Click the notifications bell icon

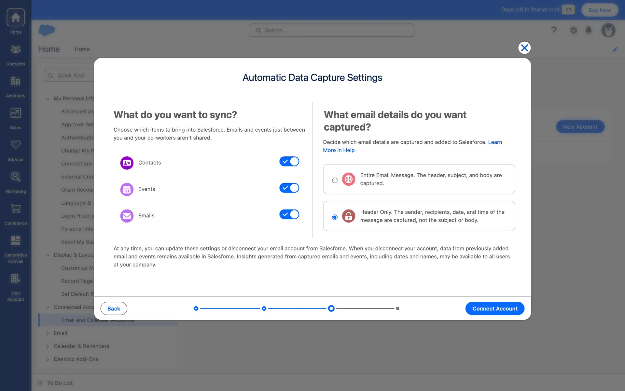tap(589, 30)
